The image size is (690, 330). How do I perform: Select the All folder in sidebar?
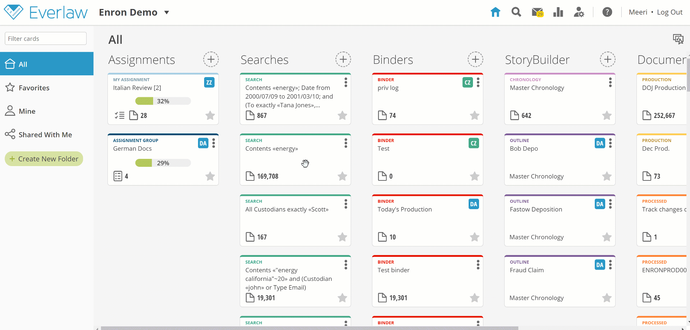[47, 64]
